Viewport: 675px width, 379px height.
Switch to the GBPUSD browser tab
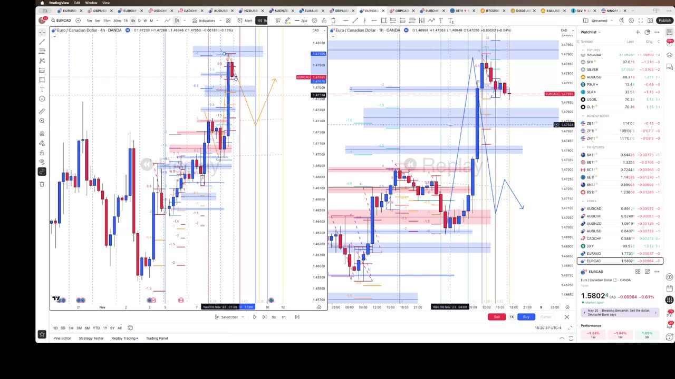tap(100, 11)
